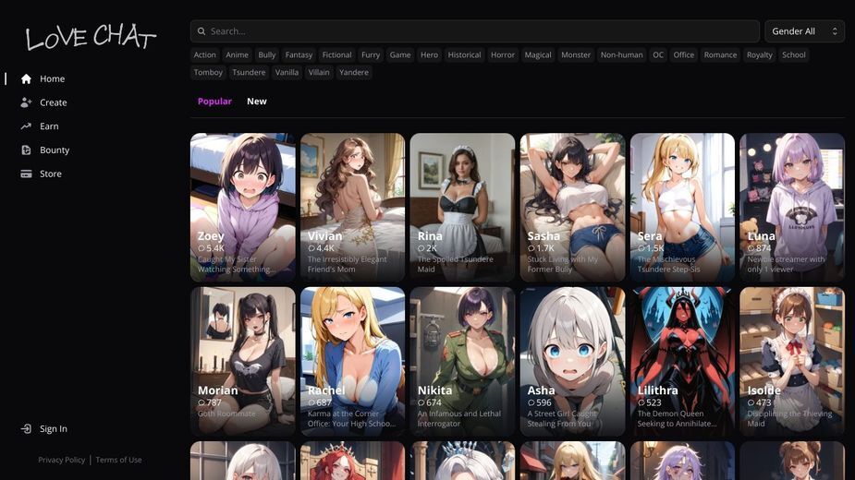
Task: Toggle the Horror tag filter
Action: 502,55
